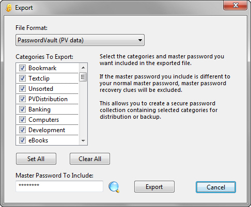Toggle the eBooks category checkbox

click(22, 140)
